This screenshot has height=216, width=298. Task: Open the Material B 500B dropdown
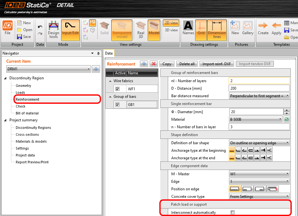(x=256, y=119)
